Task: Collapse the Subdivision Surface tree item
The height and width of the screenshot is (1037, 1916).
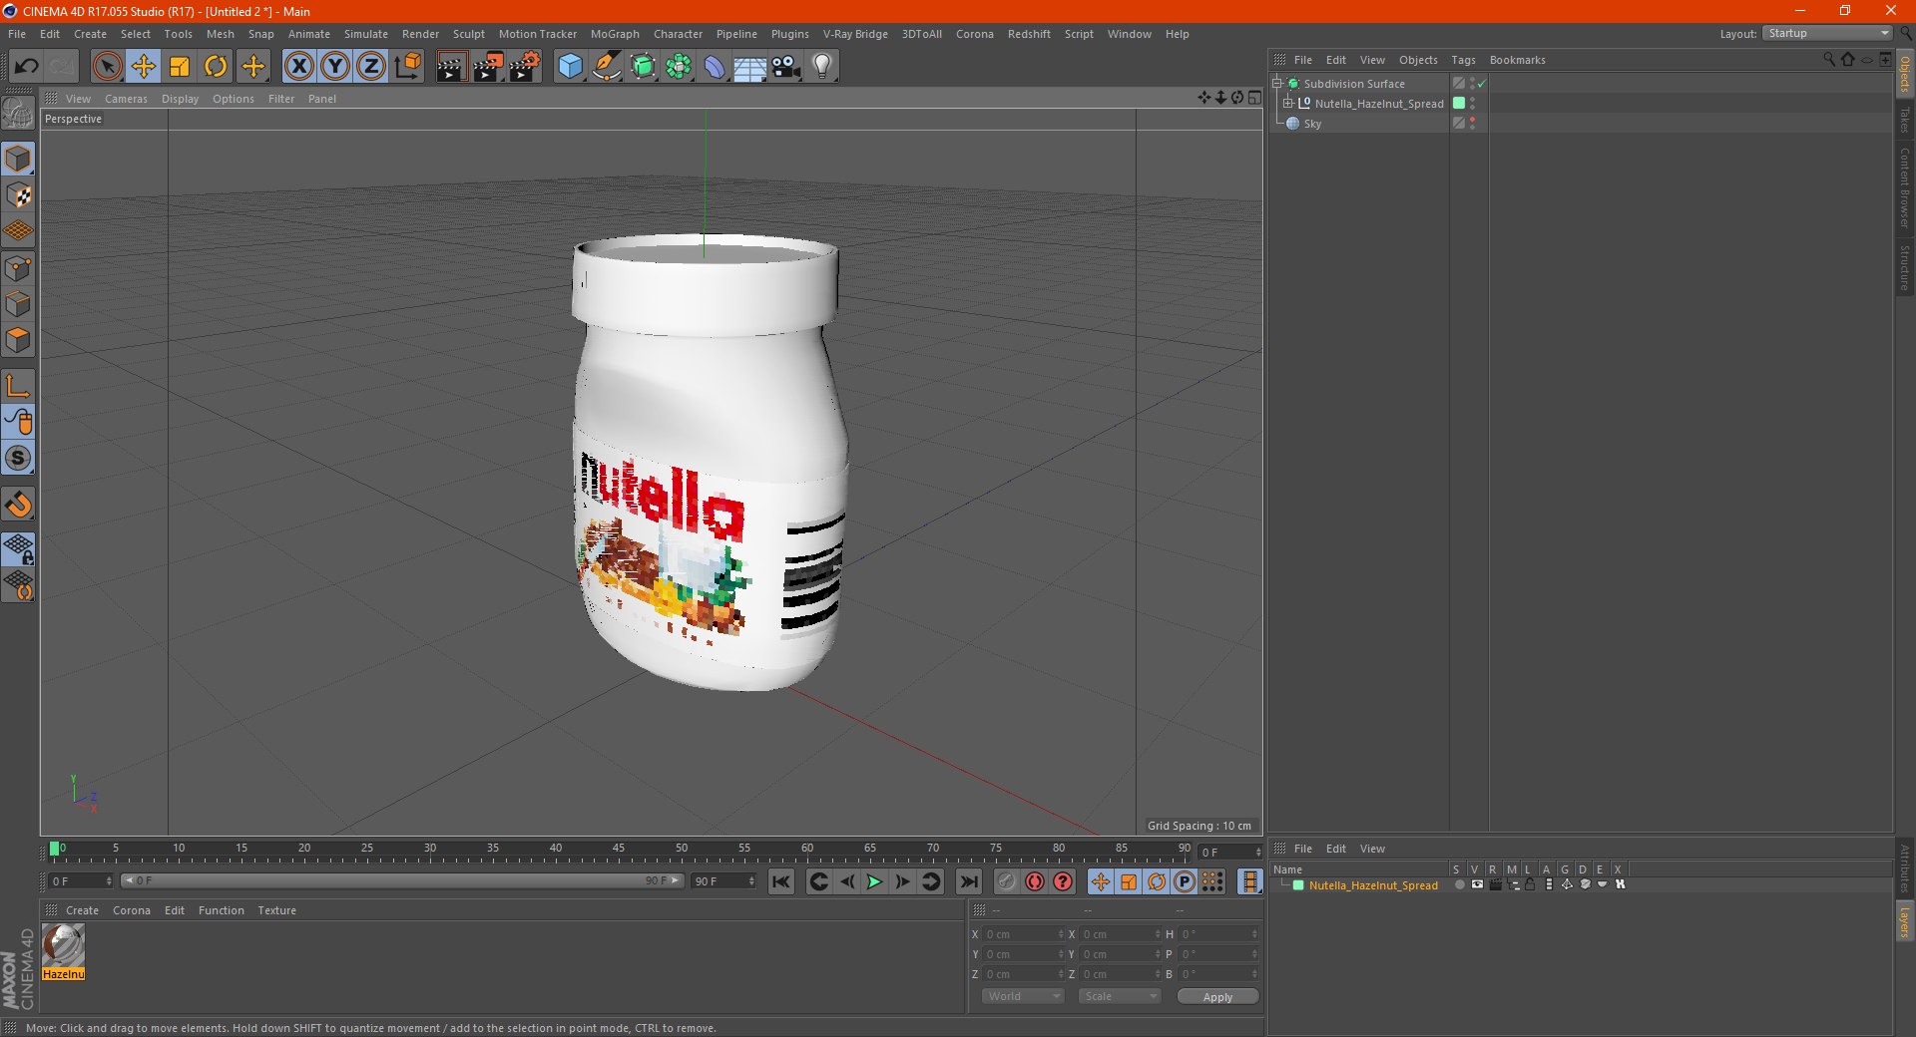Action: click(x=1276, y=84)
